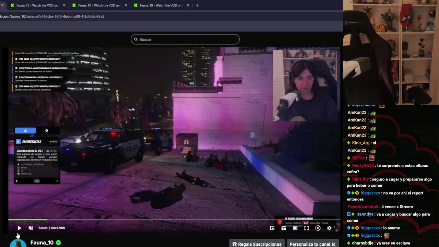Open the playback speed control
The width and height of the screenshot is (439, 247).
click(318, 228)
